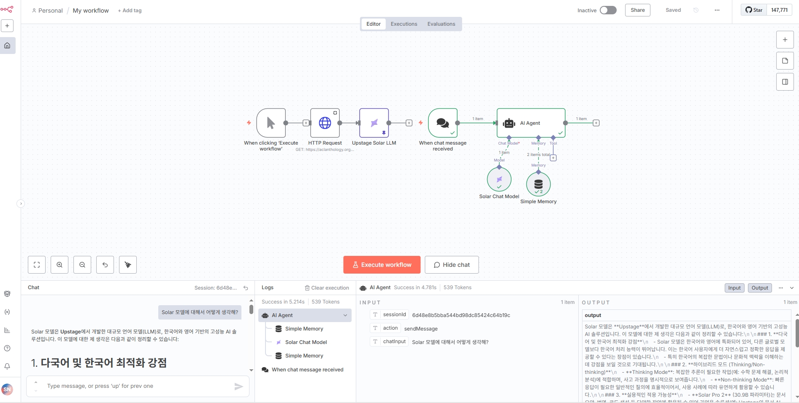
Task: Switch to the Evaluations tab
Action: (x=441, y=24)
